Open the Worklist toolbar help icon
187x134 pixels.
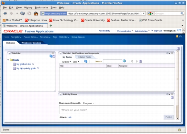tap(140, 61)
